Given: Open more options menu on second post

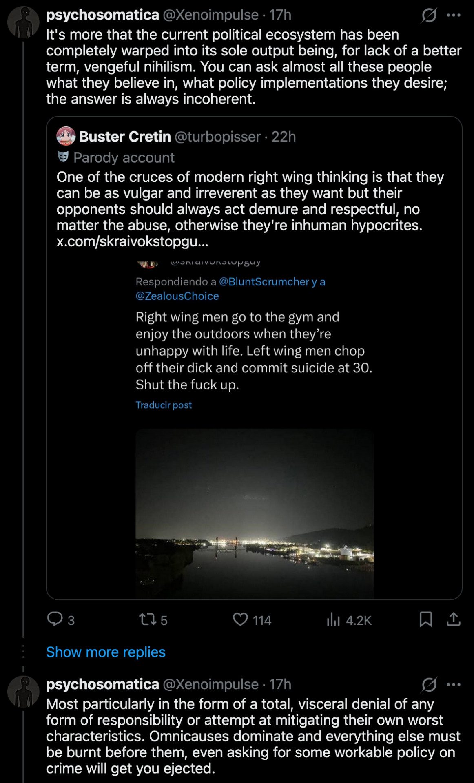Looking at the screenshot, I should (x=454, y=685).
